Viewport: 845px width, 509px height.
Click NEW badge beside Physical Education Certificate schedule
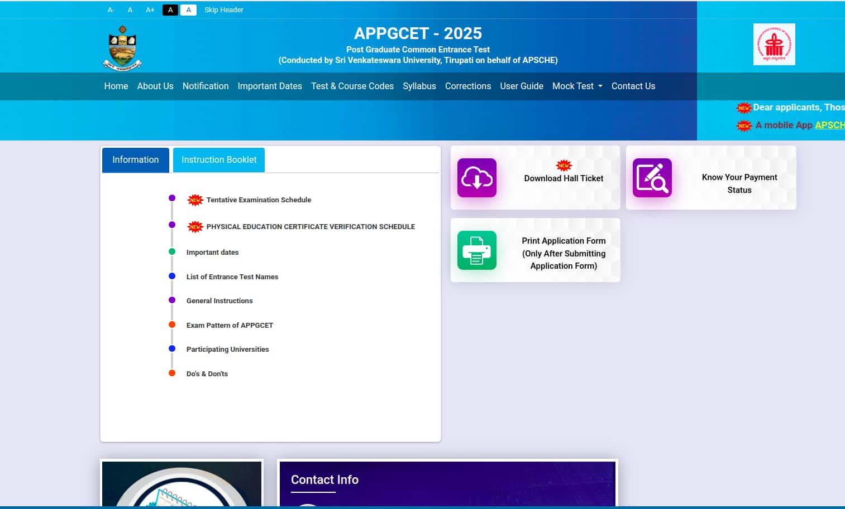pyautogui.click(x=195, y=226)
